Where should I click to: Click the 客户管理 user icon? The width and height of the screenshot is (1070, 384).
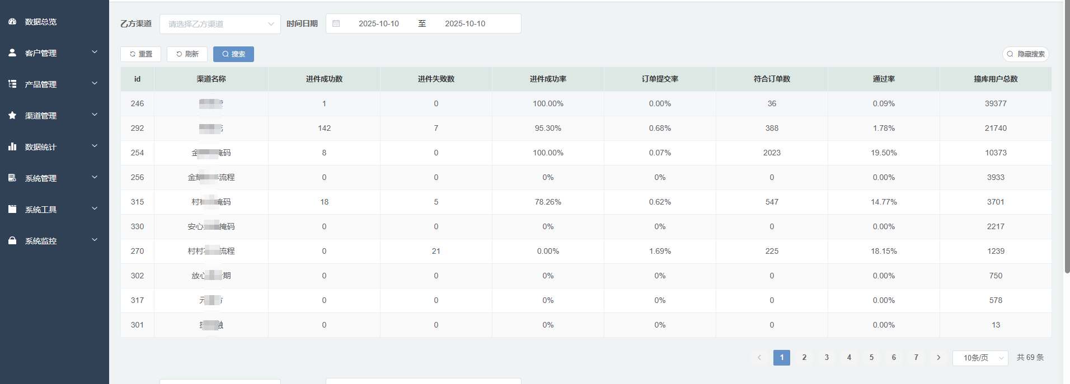click(x=12, y=53)
